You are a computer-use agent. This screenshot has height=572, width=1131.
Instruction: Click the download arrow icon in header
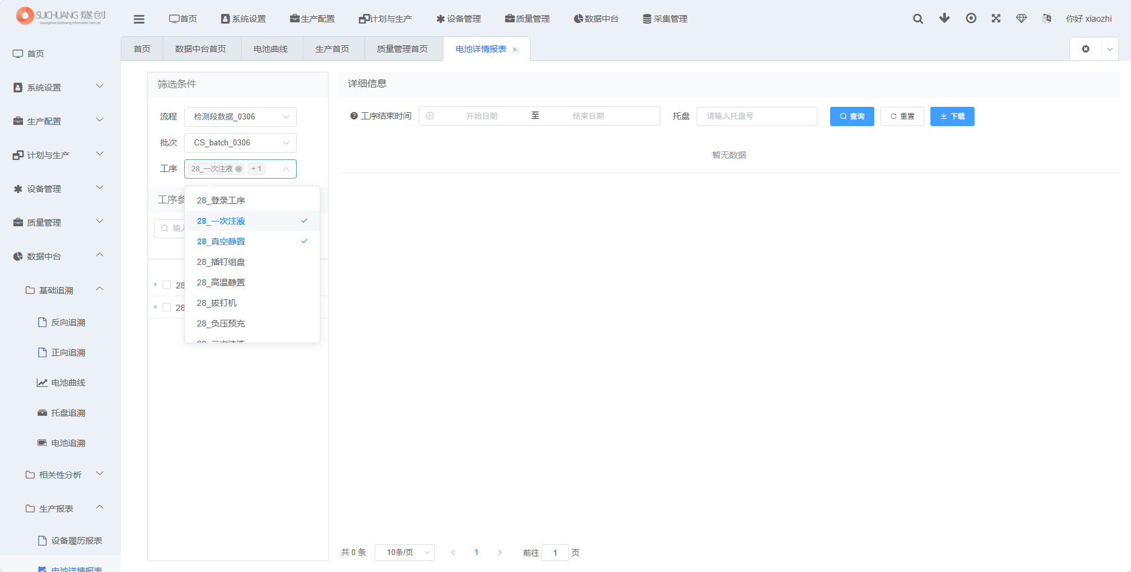pyautogui.click(x=944, y=18)
